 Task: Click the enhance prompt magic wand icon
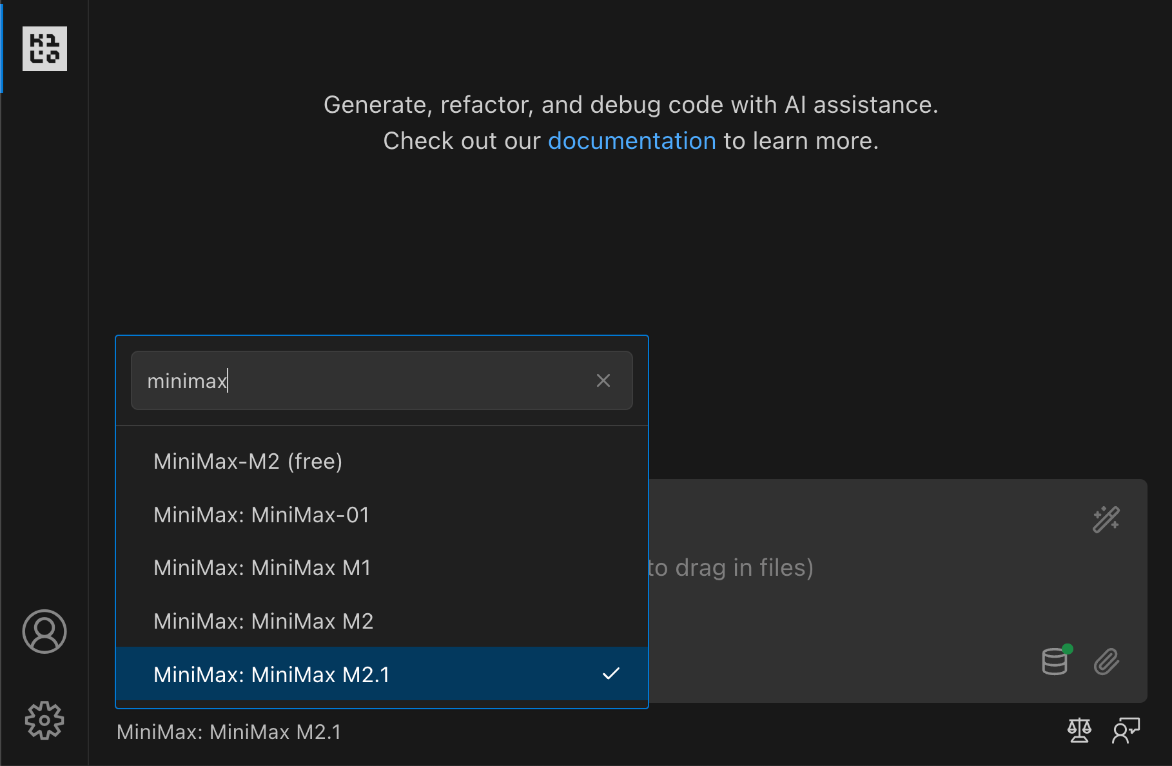coord(1106,520)
